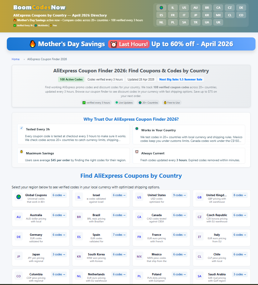The image size is (258, 285).
Task: Choose the BR country chip in header
Action: click(207, 7)
